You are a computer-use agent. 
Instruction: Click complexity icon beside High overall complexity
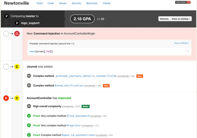[29, 106]
